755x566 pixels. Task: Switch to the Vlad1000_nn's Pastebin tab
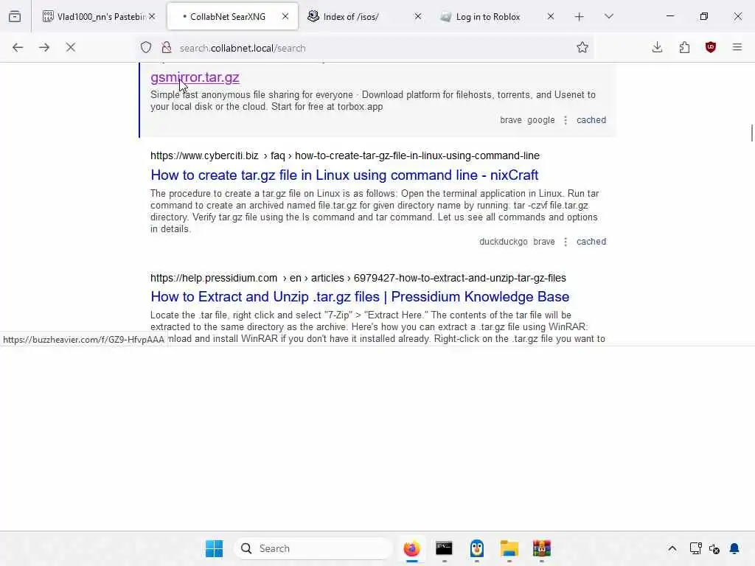(99, 17)
